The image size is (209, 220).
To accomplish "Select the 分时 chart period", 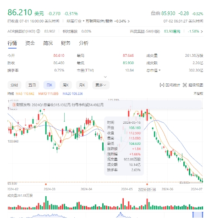I will pyautogui.click(x=14, y=85).
